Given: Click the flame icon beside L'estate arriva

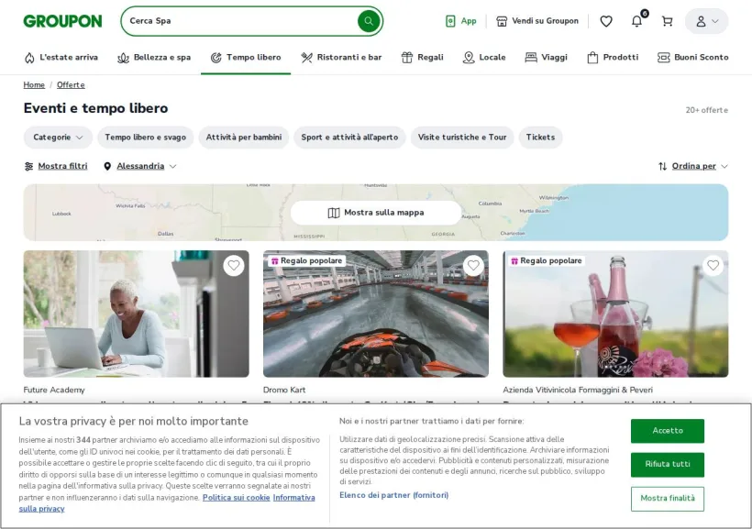Looking at the screenshot, I should tap(29, 58).
